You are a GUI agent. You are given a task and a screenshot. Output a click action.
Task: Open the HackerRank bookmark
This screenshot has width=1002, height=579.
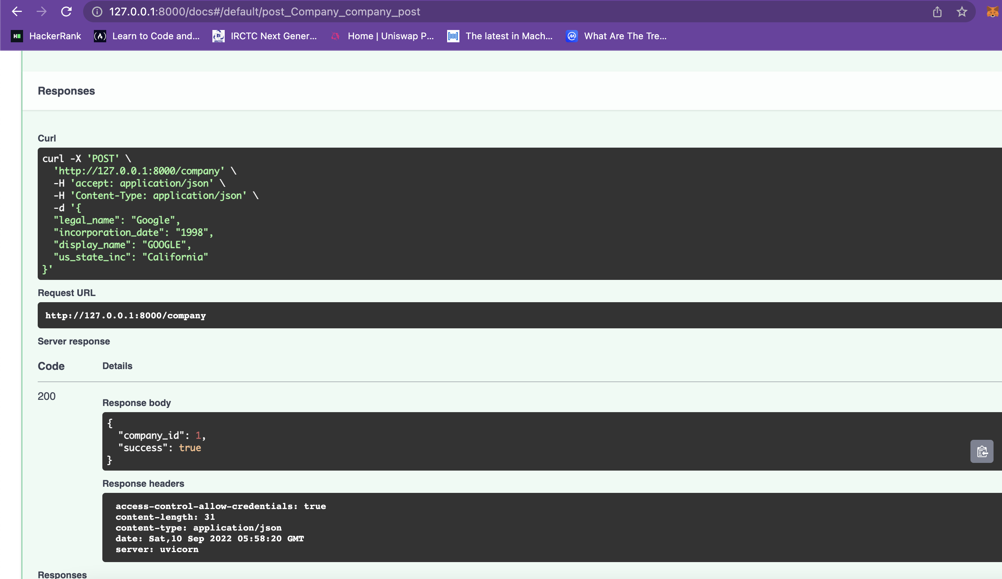pos(46,36)
